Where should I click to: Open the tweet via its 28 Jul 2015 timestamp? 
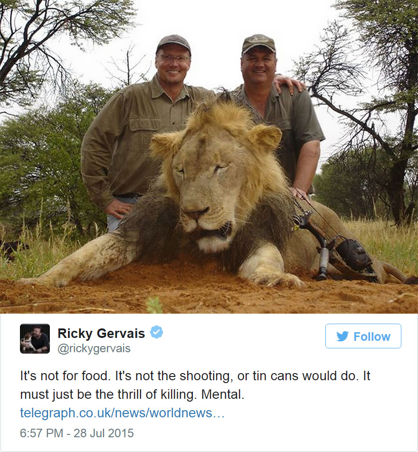point(102,433)
